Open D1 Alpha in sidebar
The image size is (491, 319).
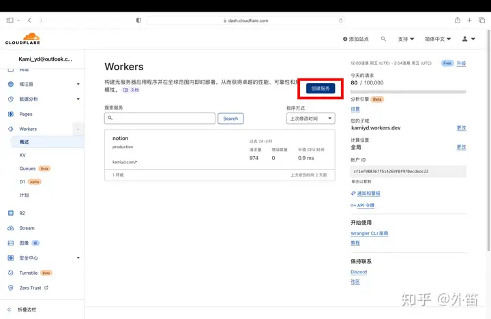pyautogui.click(x=30, y=181)
